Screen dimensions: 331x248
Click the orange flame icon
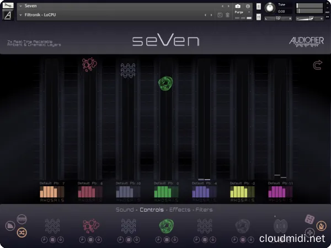click(321, 226)
